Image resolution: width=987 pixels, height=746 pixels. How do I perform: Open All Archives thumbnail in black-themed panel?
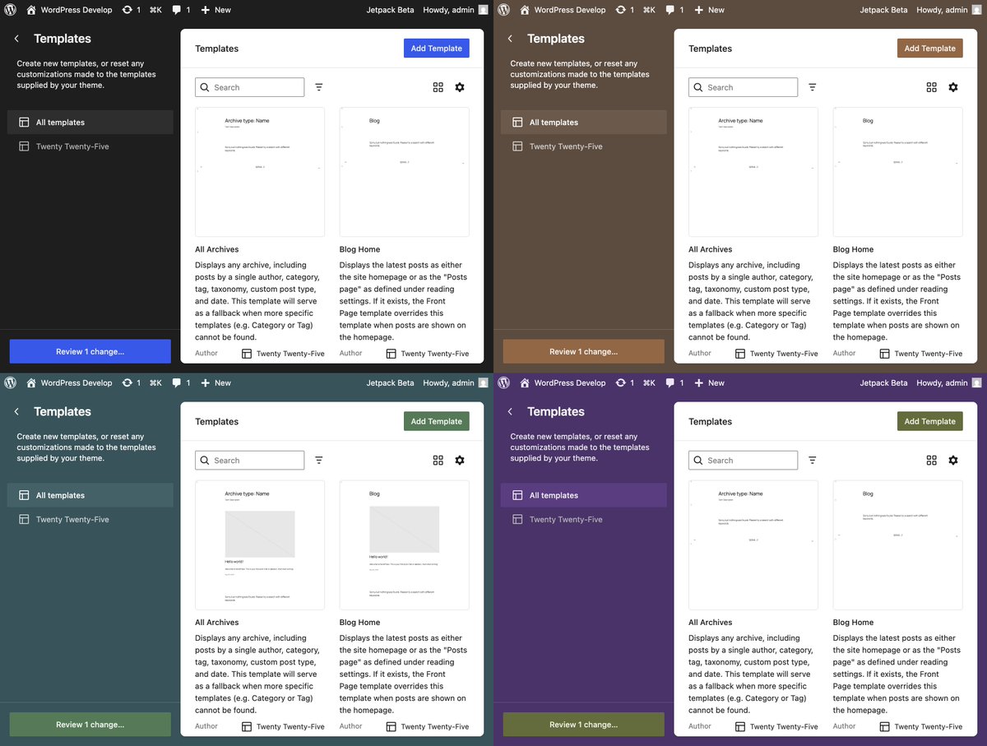point(260,172)
